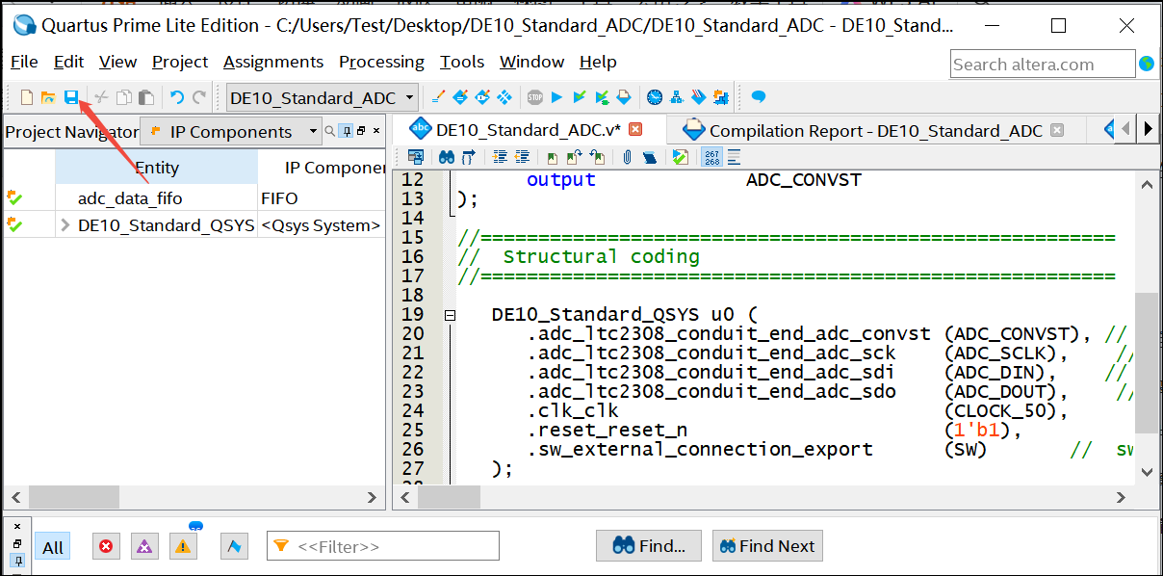
Task: Collapse the code fold at line 19
Action: tap(449, 315)
